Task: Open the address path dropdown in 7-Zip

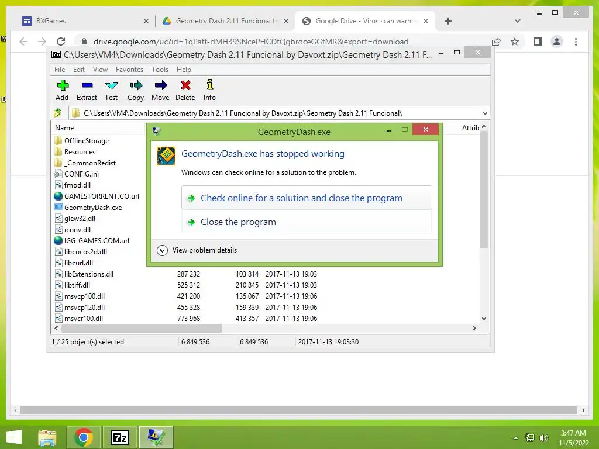Action: pyautogui.click(x=485, y=113)
